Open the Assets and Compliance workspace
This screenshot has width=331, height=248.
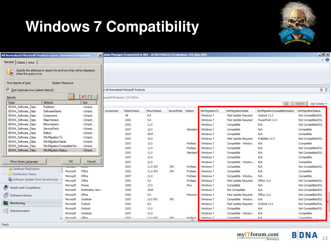tap(32, 188)
